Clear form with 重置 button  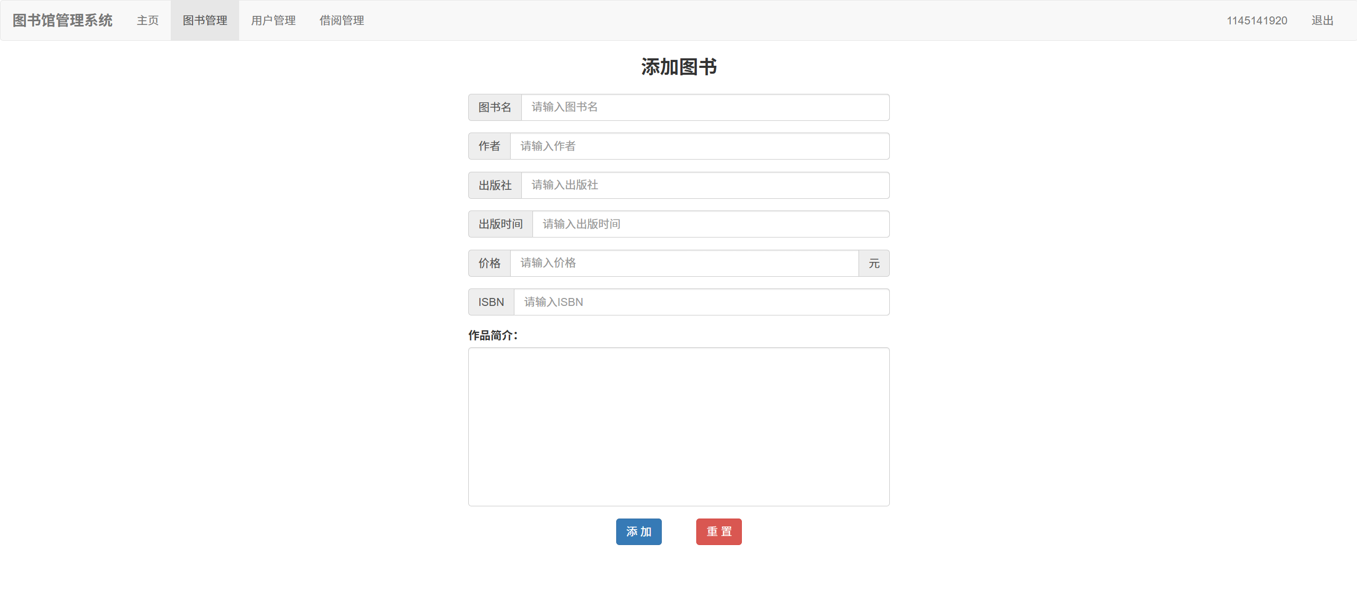(719, 531)
